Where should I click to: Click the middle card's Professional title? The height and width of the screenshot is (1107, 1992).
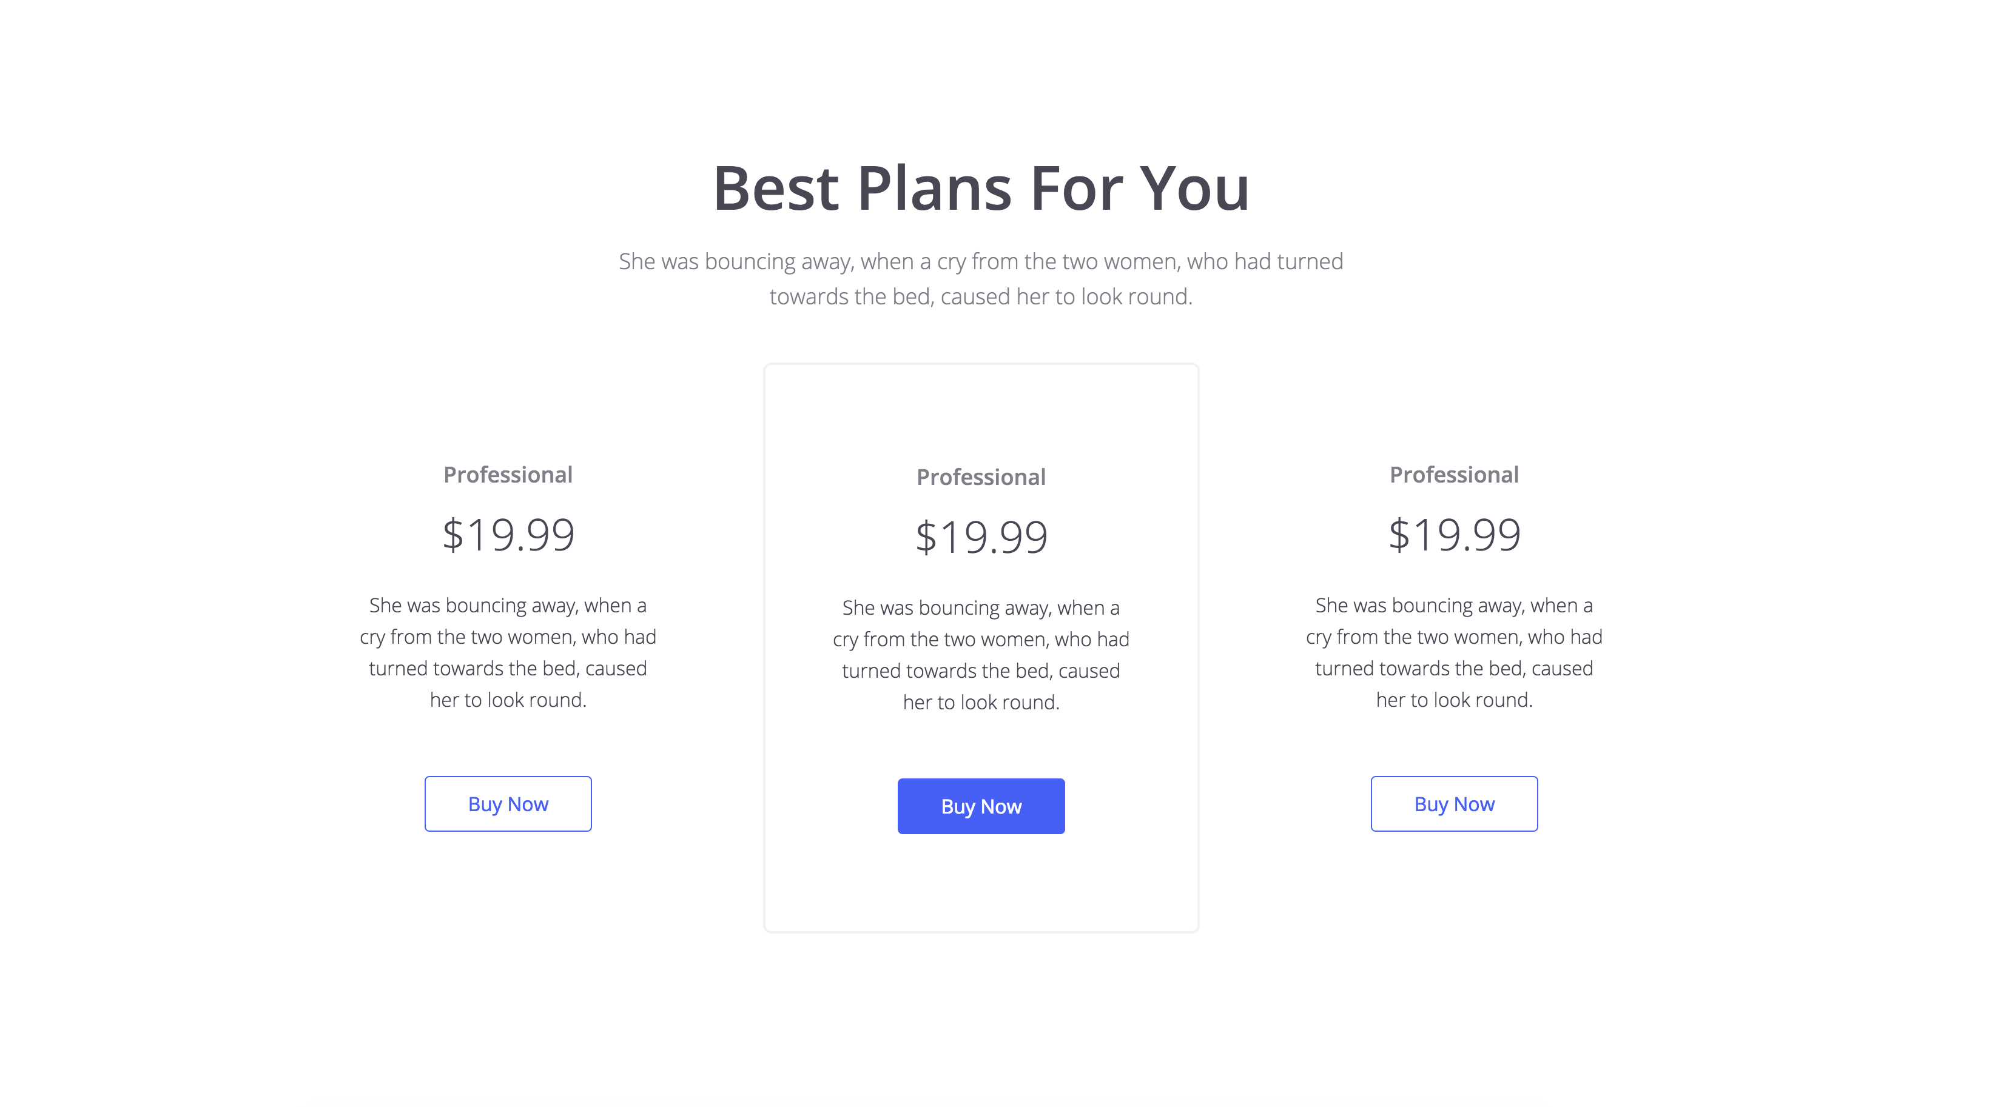(981, 476)
